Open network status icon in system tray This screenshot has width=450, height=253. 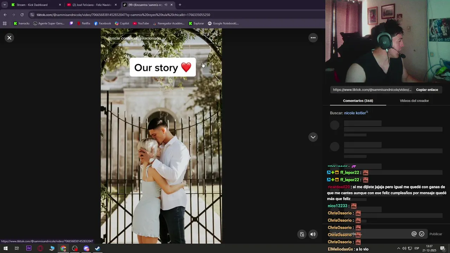coord(410,248)
